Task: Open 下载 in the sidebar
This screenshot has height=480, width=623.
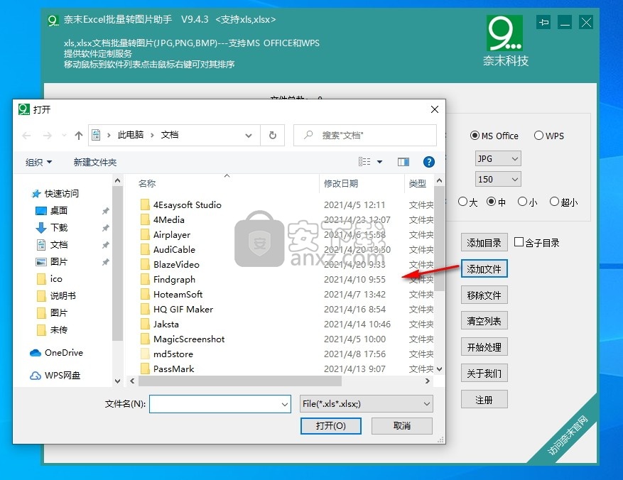Action: click(58, 227)
